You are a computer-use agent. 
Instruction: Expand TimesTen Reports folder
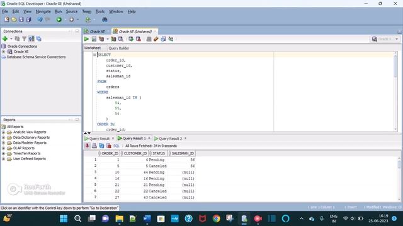(x=3, y=154)
